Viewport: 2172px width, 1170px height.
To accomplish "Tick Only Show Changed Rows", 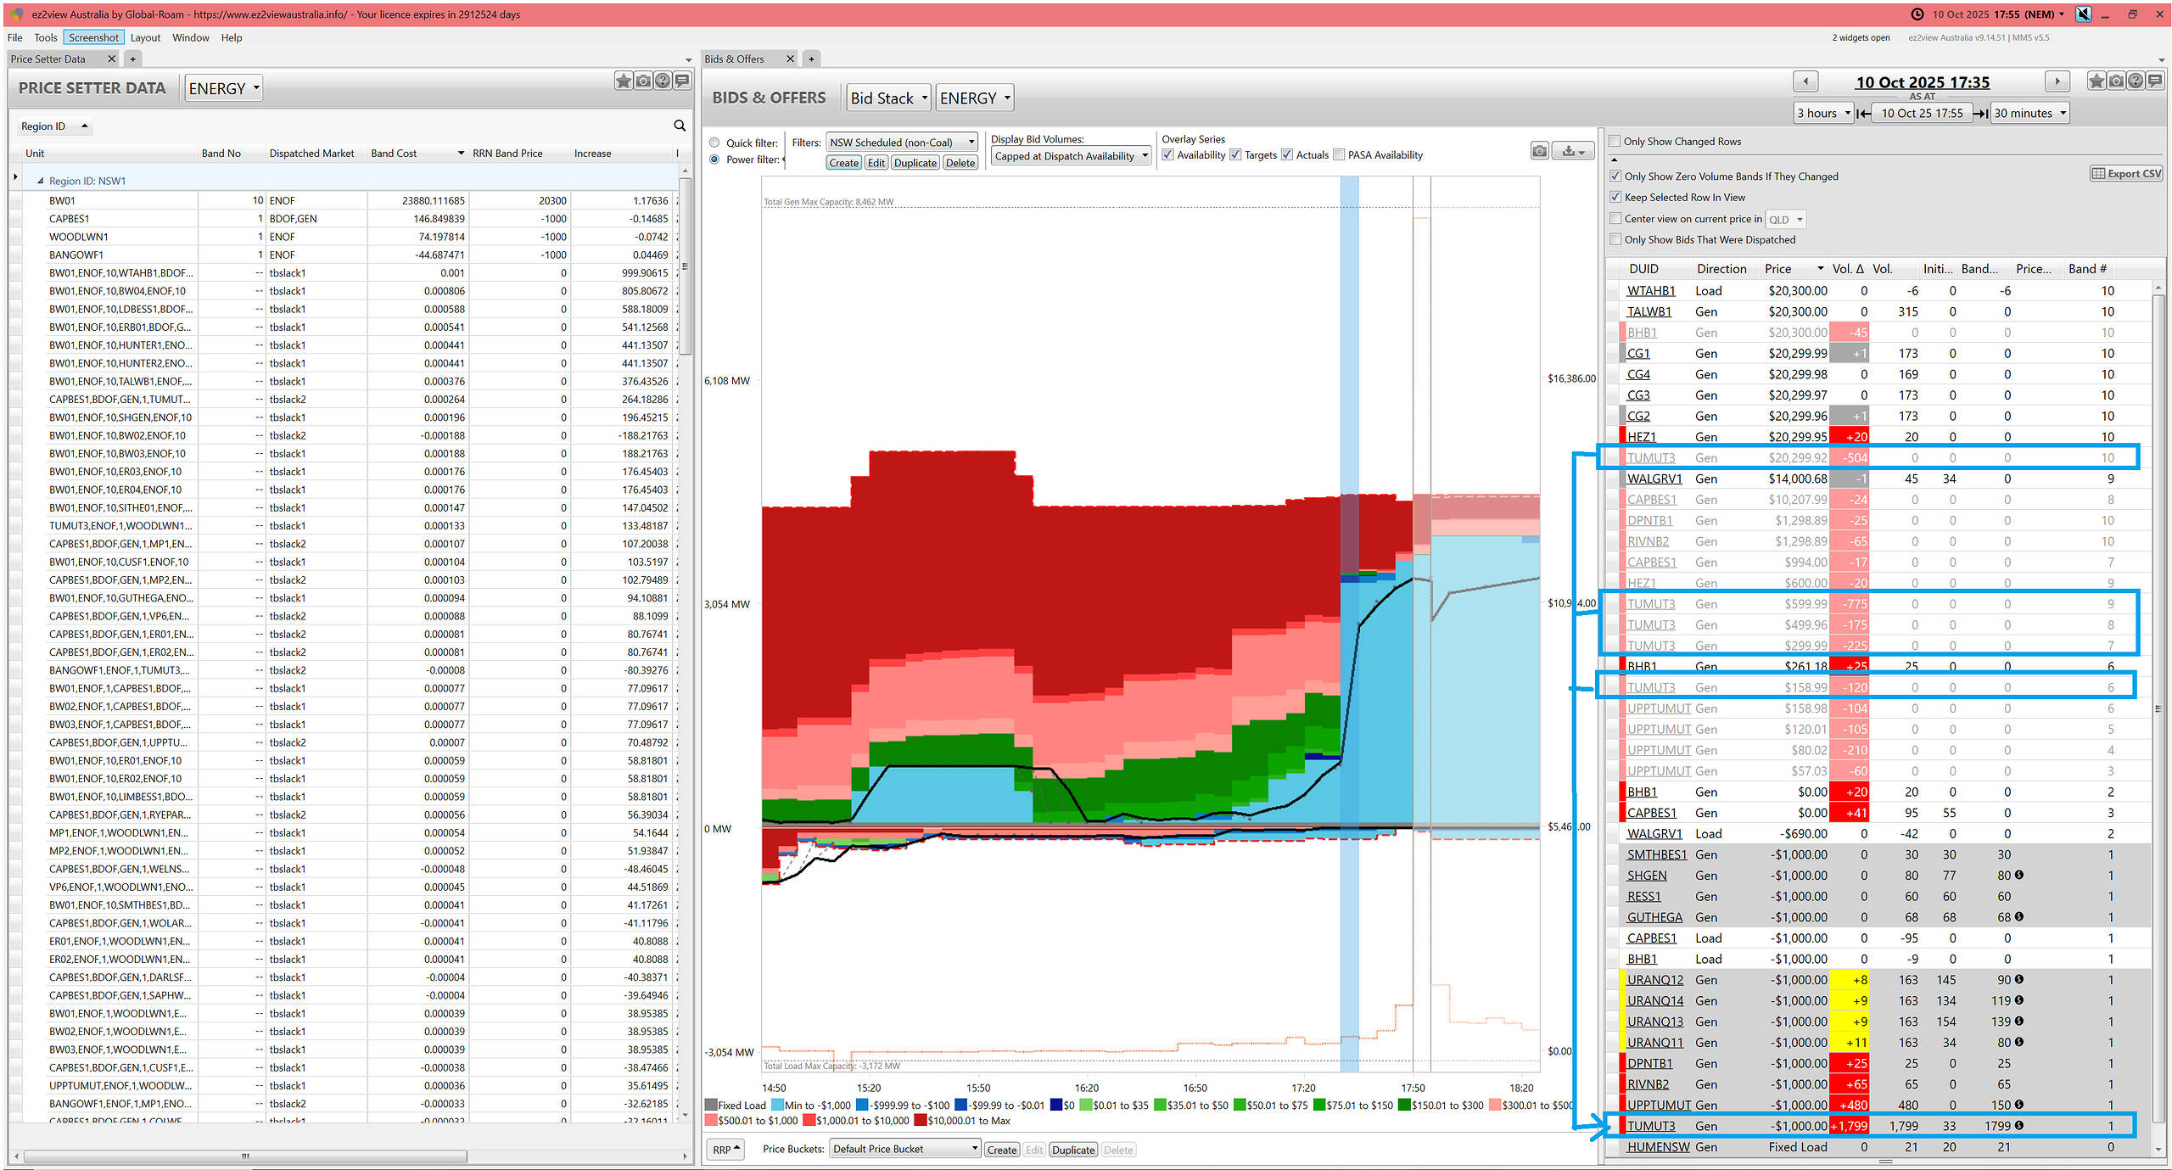I will coord(1615,142).
